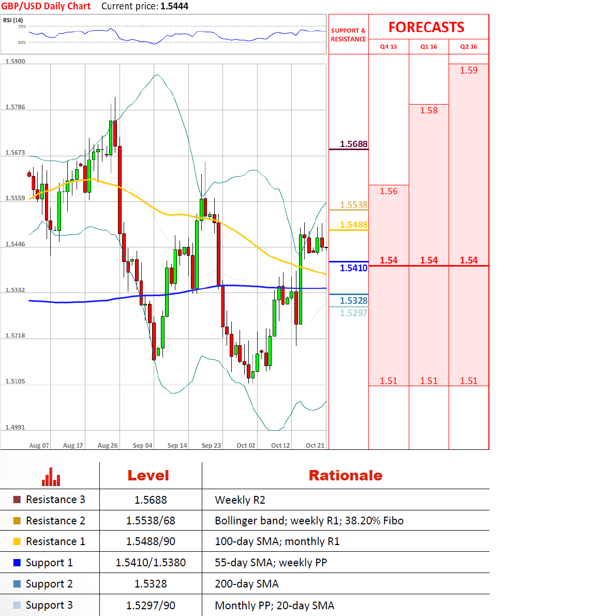This screenshot has height=616, width=596.
Task: Click the 1.5688 resistance level marker
Action: (x=354, y=144)
